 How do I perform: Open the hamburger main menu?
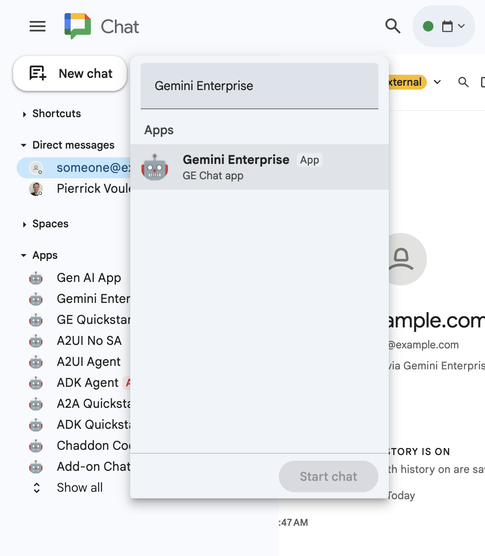tap(38, 27)
